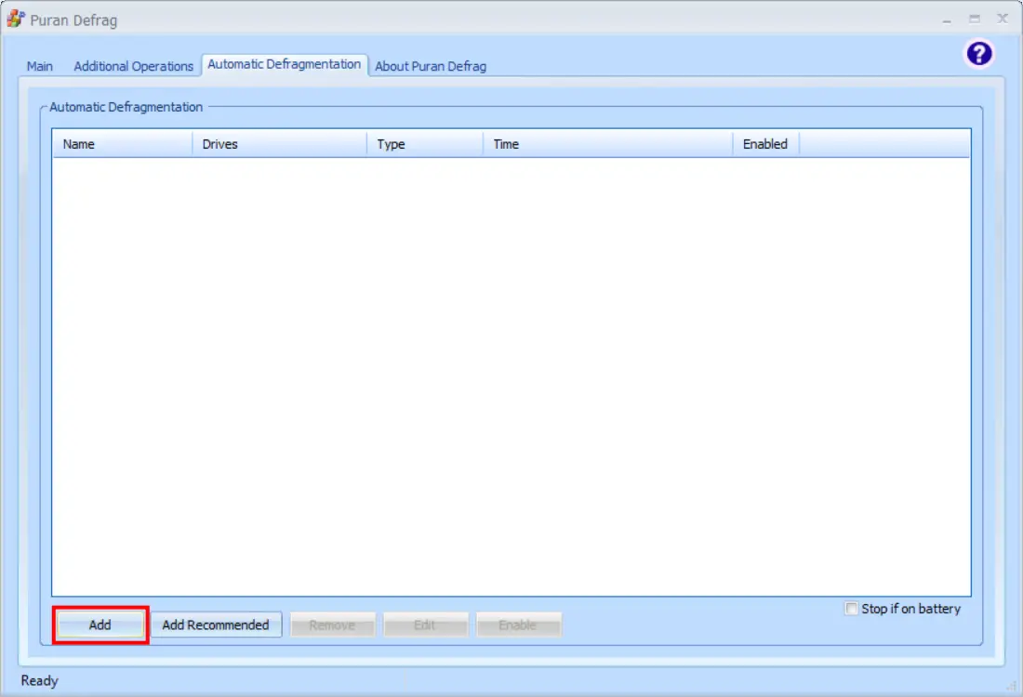Minimize the Puran Defrag window
The width and height of the screenshot is (1023, 697).
pos(947,20)
